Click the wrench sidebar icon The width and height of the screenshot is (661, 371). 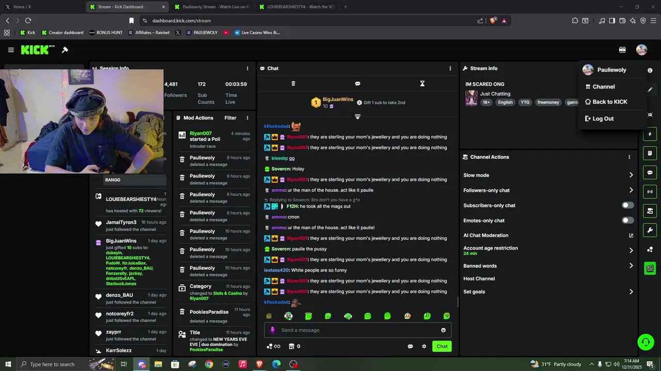pyautogui.click(x=650, y=230)
